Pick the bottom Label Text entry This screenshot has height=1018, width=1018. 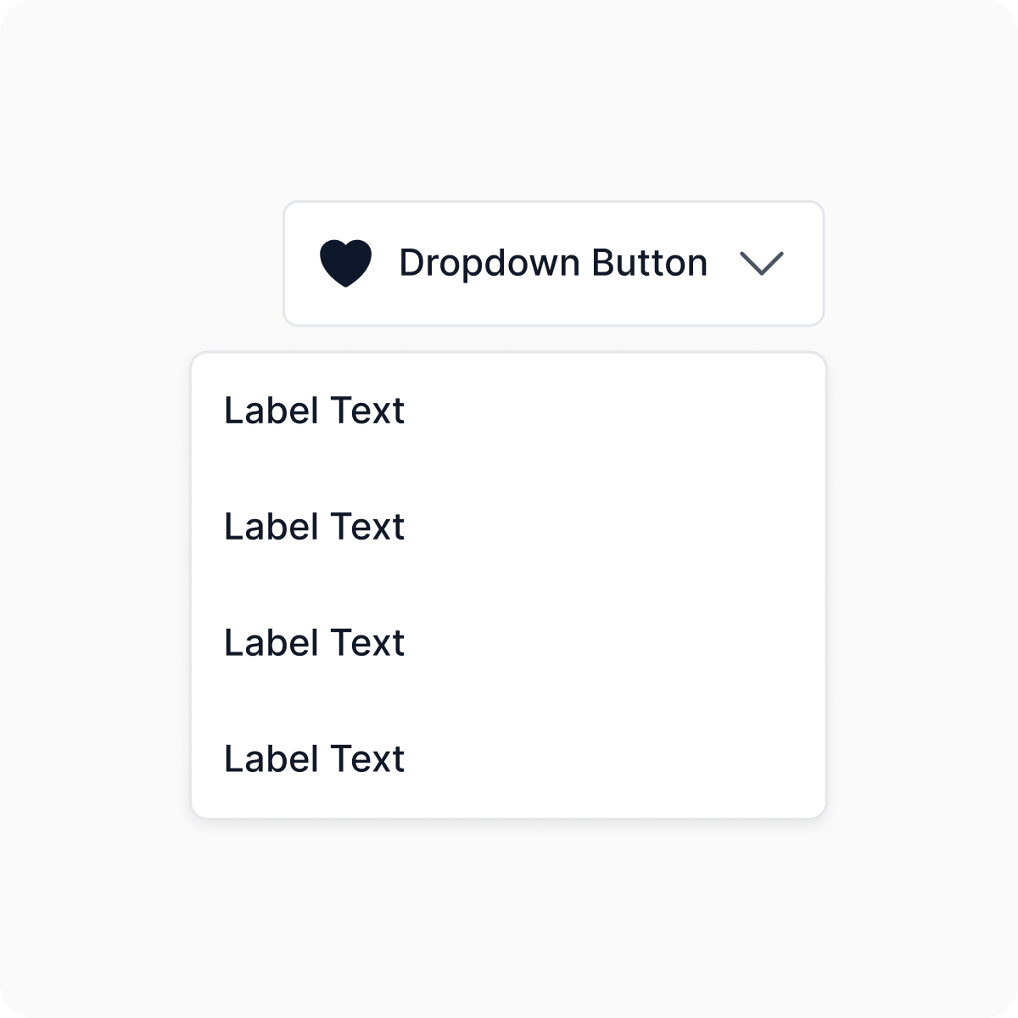315,759
